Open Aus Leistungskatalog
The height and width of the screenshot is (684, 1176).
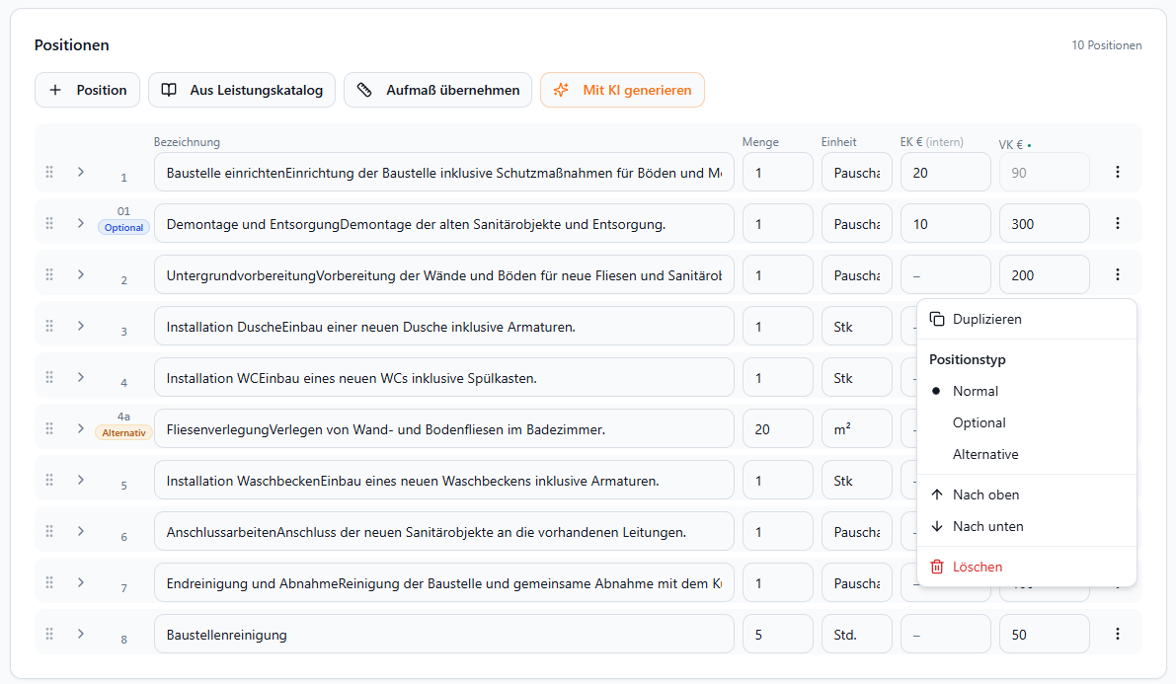[242, 90]
